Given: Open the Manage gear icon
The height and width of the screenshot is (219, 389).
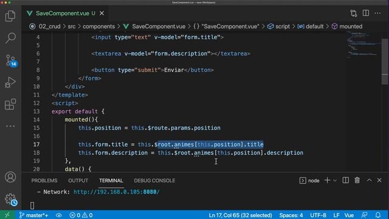Looking at the screenshot, I should coord(11,199).
